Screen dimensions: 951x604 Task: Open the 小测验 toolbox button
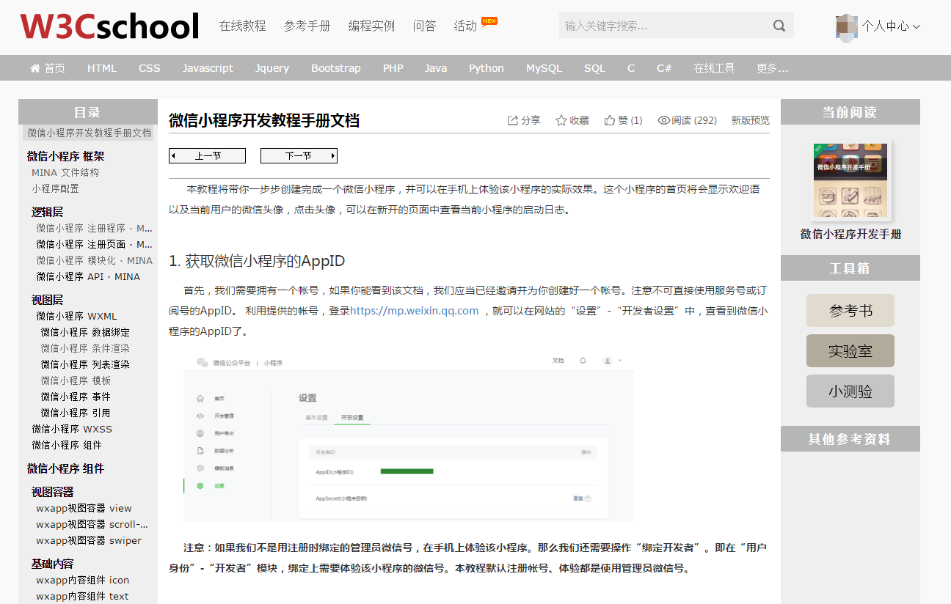(x=850, y=391)
